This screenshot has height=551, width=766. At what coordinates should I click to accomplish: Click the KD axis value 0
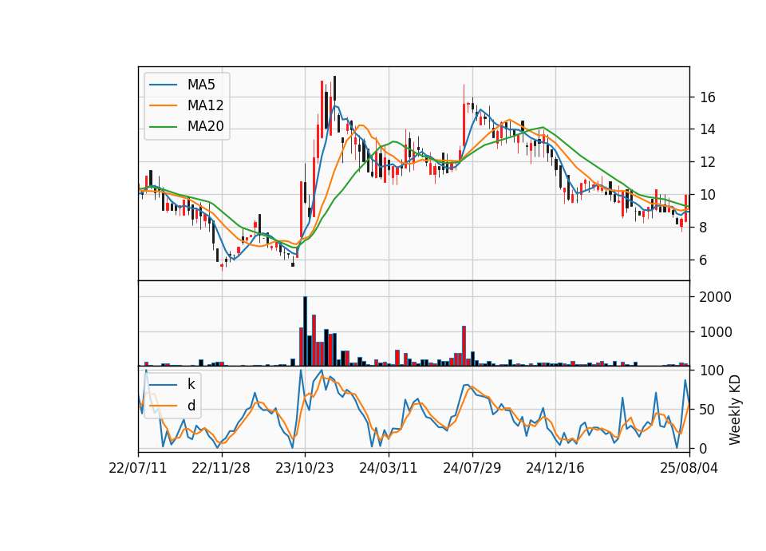(703, 448)
